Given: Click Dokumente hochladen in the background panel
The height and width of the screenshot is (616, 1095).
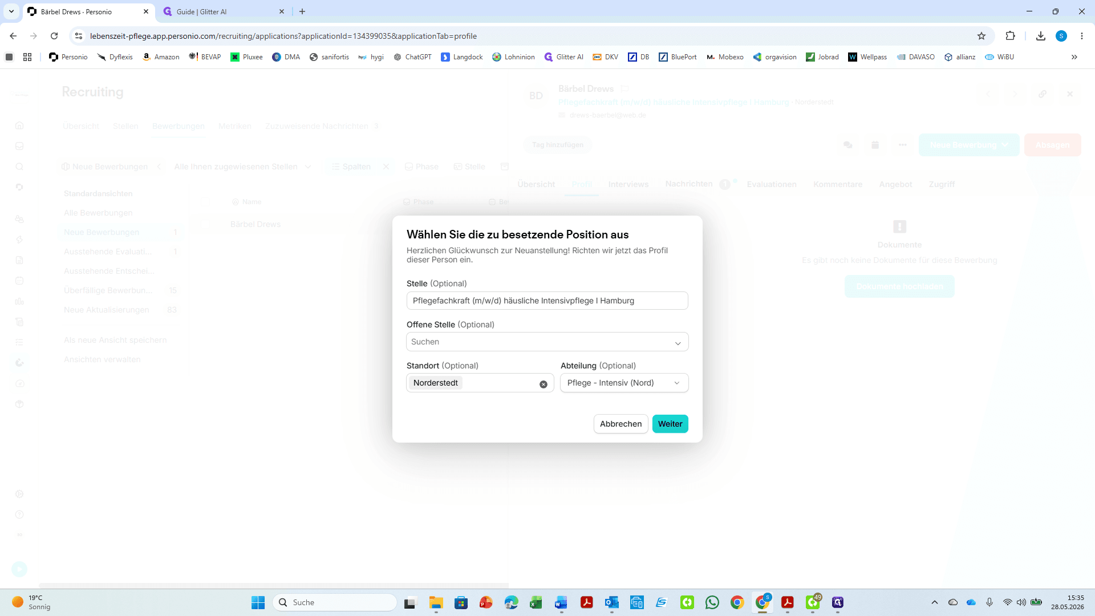Looking at the screenshot, I should pyautogui.click(x=899, y=286).
